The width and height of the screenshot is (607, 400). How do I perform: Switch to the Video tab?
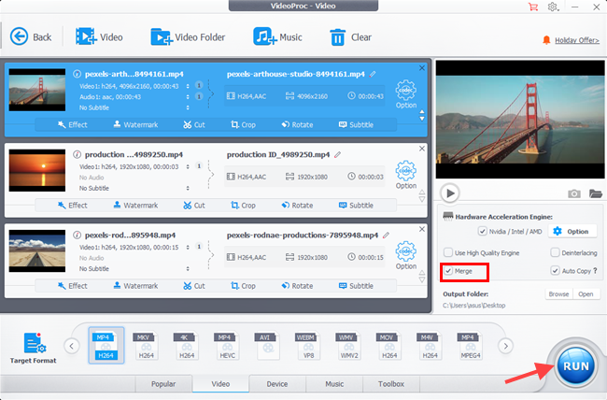220,384
